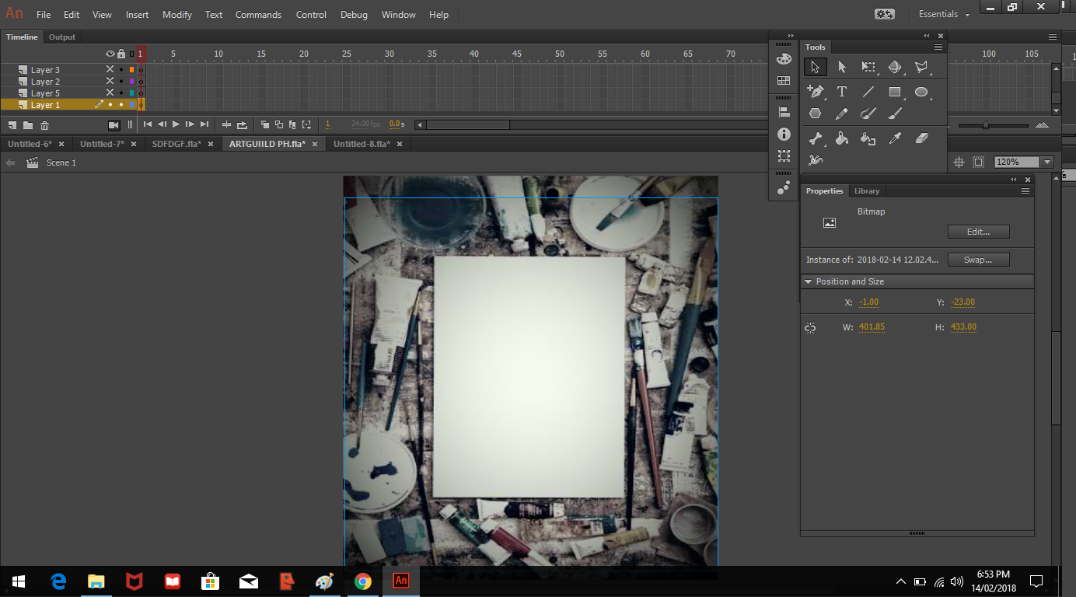
Task: Open the Tools panel options menu
Action: (x=938, y=47)
